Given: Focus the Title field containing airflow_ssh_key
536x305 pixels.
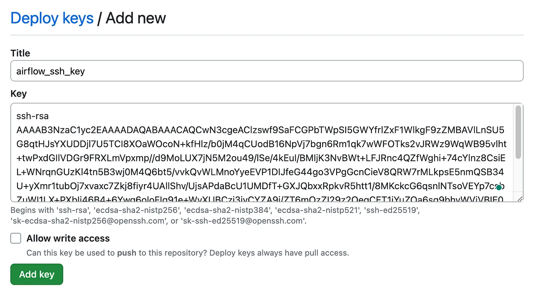Looking at the screenshot, I should tap(267, 71).
